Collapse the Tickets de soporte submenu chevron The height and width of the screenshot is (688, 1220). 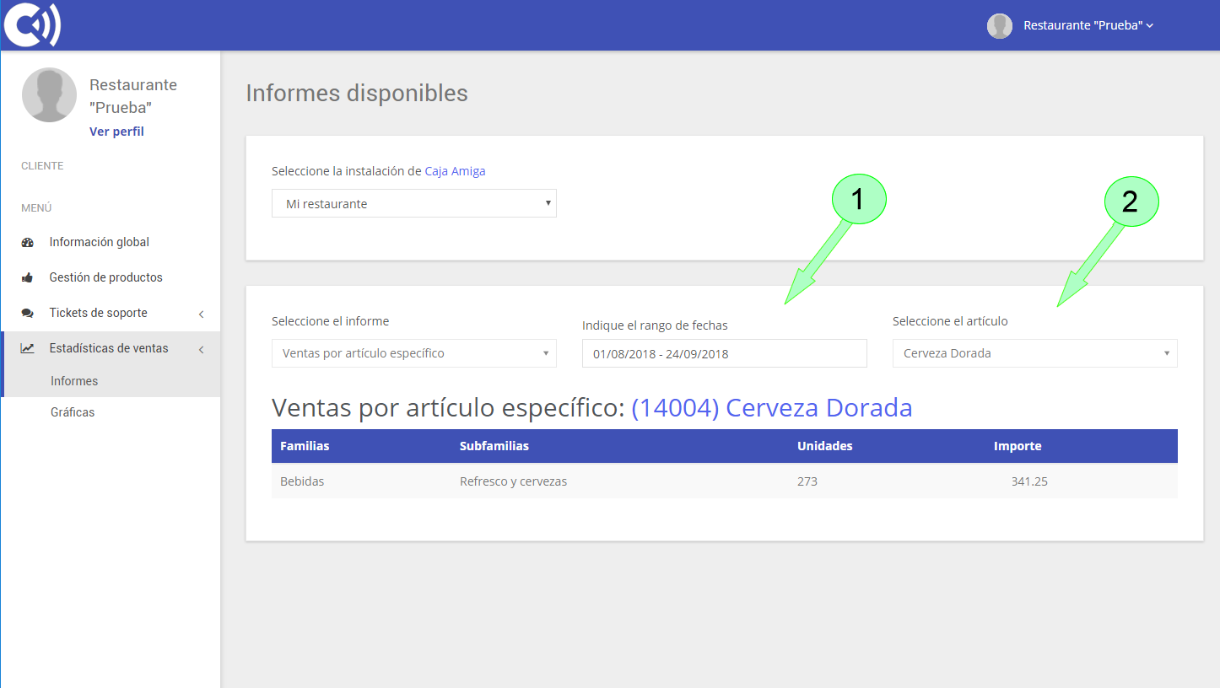[201, 313]
